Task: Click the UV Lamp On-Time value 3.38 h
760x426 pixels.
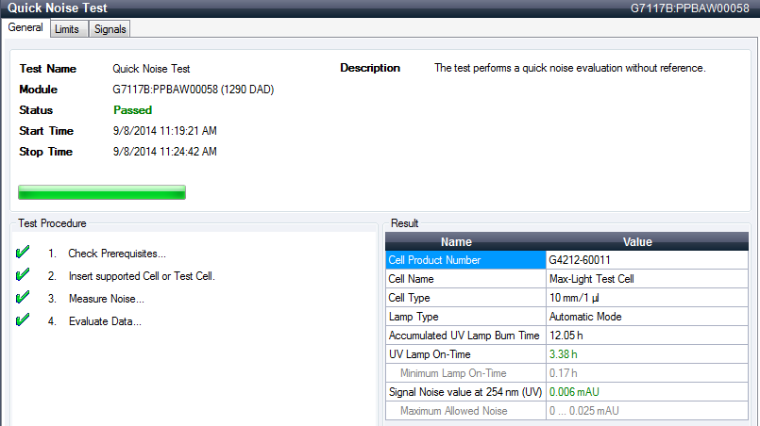Action: tap(563, 354)
